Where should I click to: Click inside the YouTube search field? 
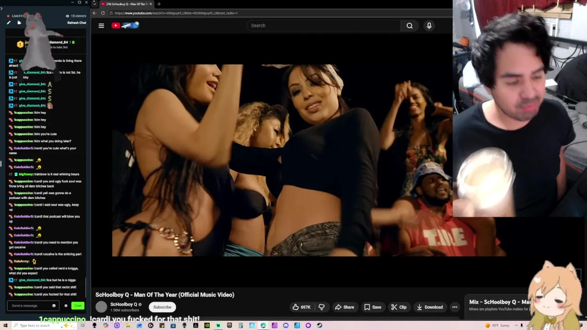[323, 26]
